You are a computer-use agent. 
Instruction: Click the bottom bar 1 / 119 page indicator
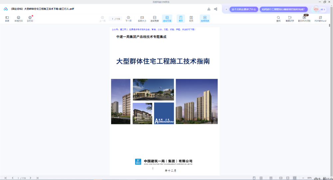click(x=22, y=178)
